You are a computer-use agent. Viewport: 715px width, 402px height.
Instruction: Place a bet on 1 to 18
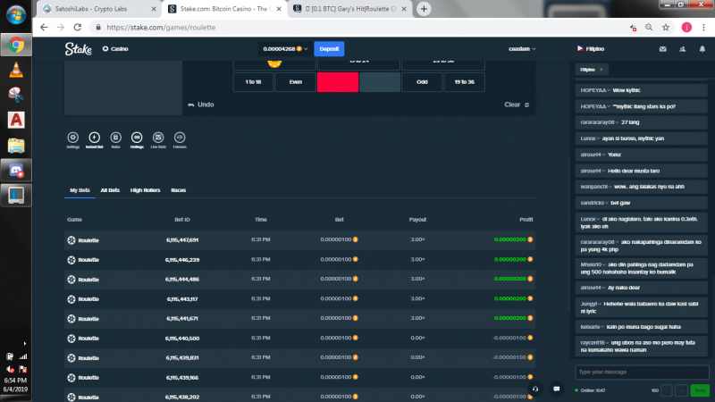(253, 82)
